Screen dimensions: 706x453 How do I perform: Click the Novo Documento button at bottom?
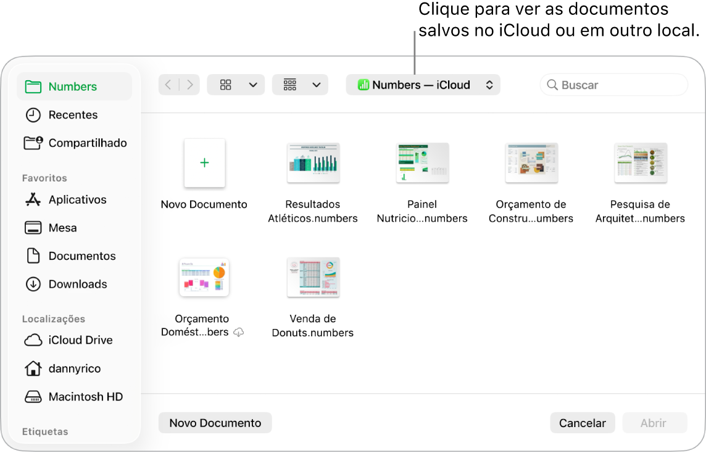215,423
